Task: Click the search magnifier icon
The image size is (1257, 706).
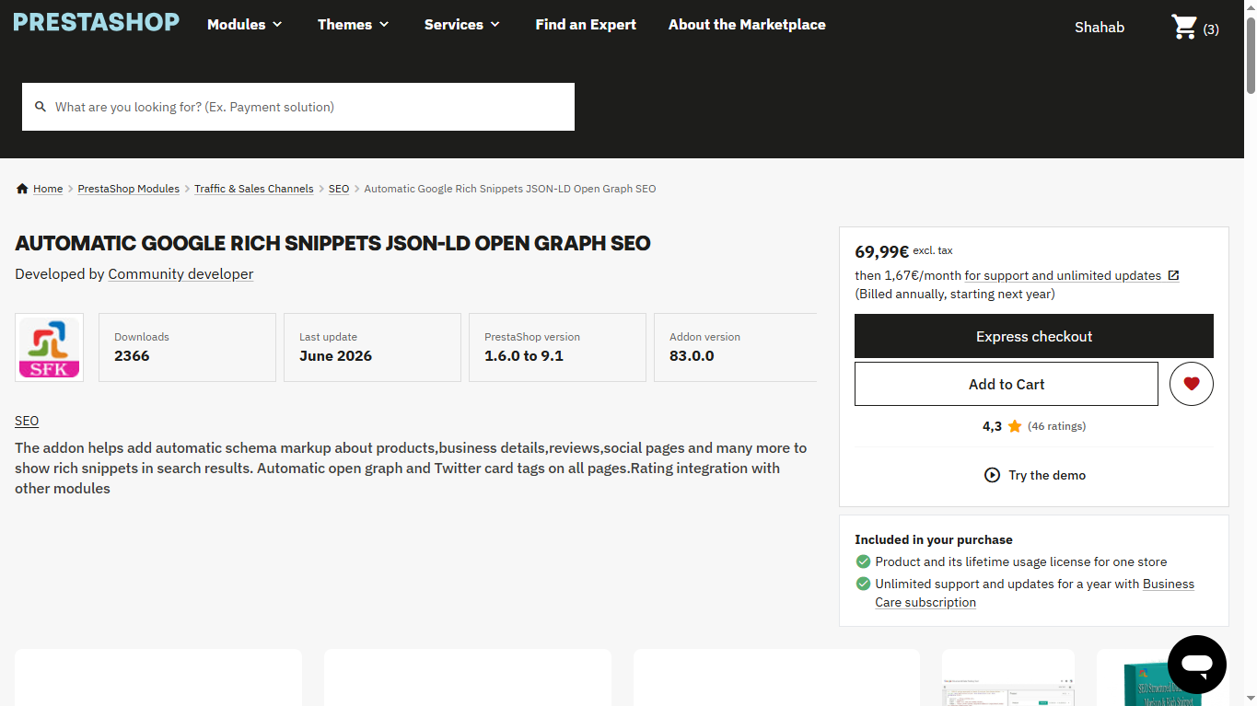Action: 41,107
